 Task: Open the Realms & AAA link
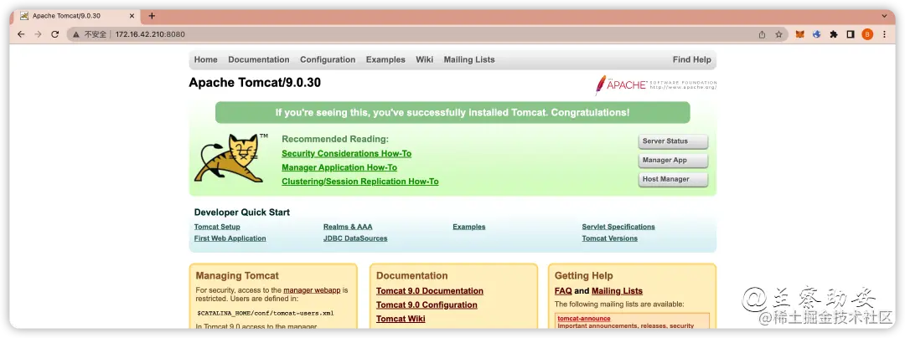(348, 227)
